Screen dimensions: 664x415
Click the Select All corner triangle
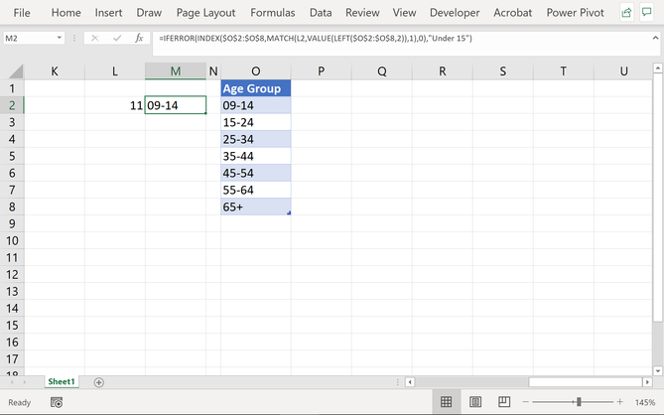point(16,71)
